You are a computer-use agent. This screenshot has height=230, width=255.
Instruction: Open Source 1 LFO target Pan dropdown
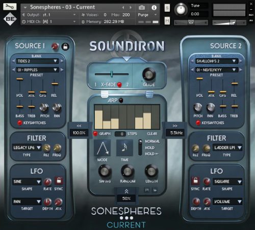(27, 202)
